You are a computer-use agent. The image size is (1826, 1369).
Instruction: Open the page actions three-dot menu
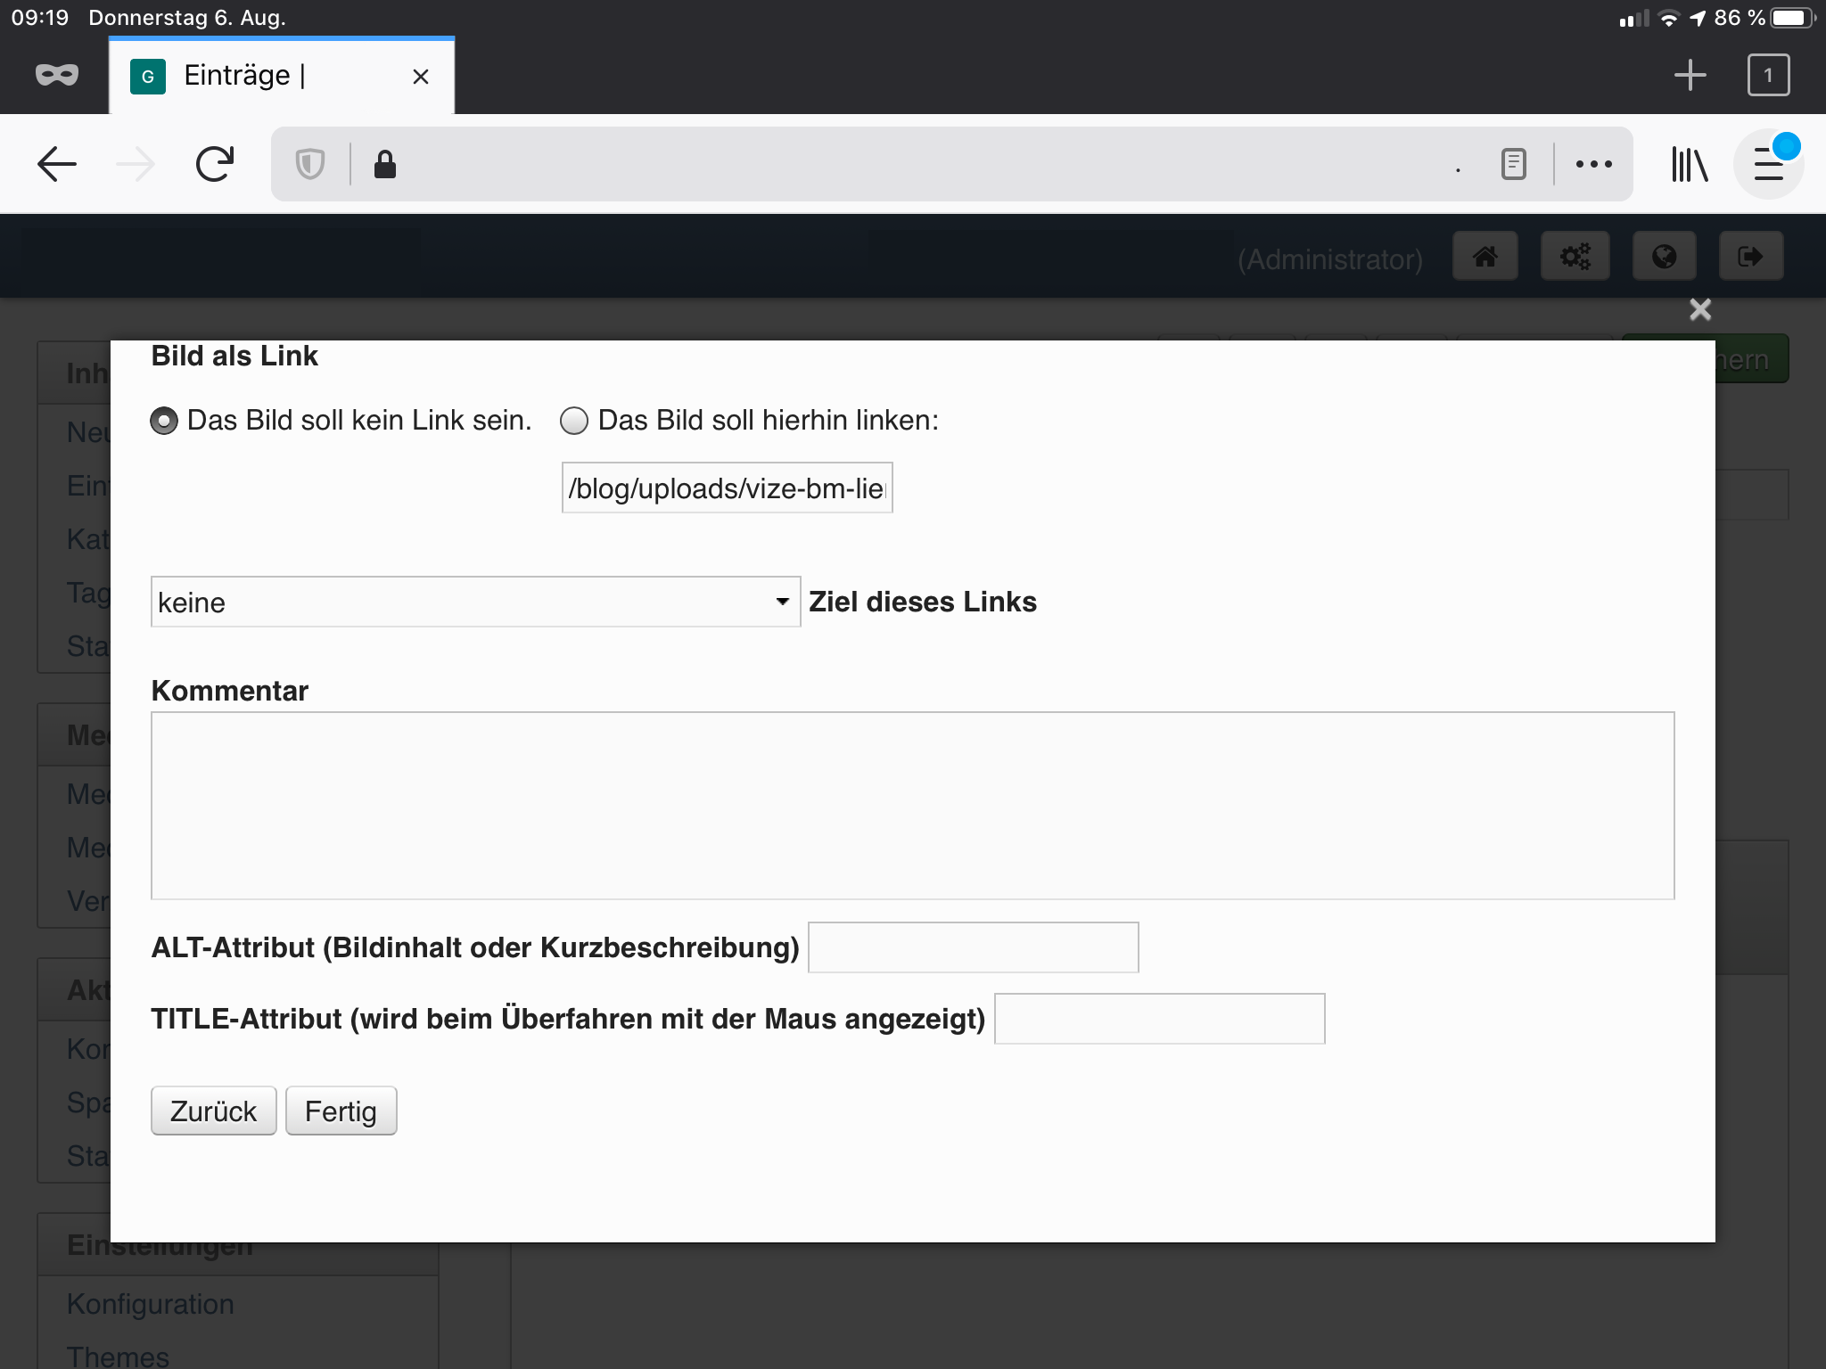click(1593, 164)
